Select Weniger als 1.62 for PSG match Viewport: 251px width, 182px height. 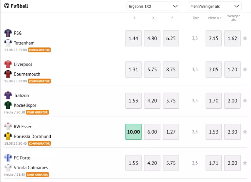coord(232,38)
